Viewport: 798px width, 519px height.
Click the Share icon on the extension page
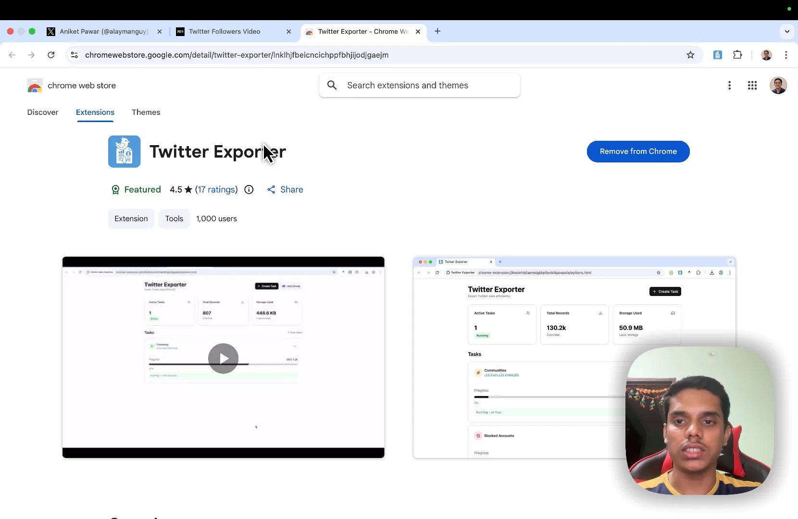[271, 190]
